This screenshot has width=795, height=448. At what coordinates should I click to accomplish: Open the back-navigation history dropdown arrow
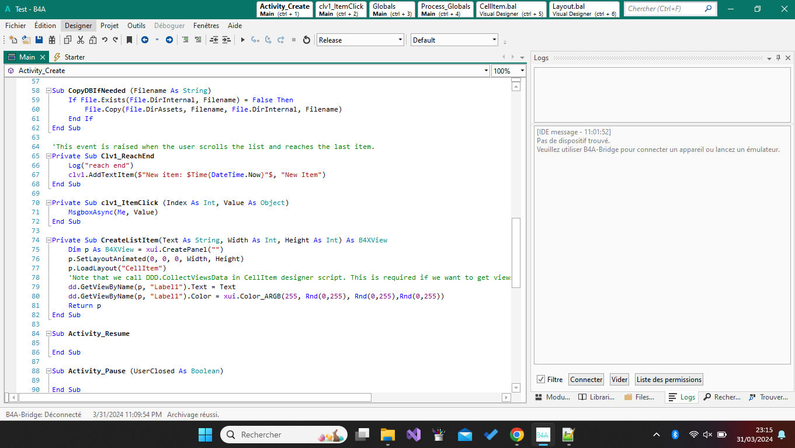click(x=157, y=40)
